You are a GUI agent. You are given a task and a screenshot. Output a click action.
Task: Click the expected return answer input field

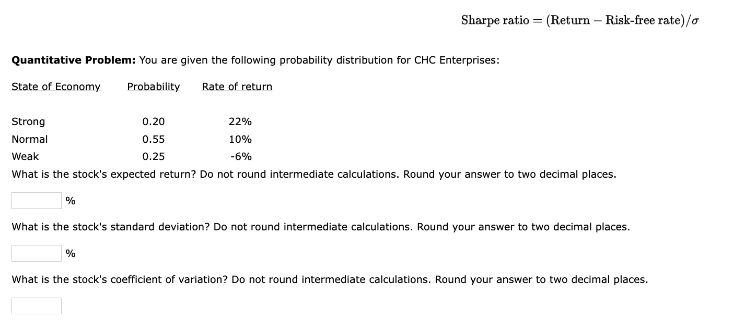(36, 200)
